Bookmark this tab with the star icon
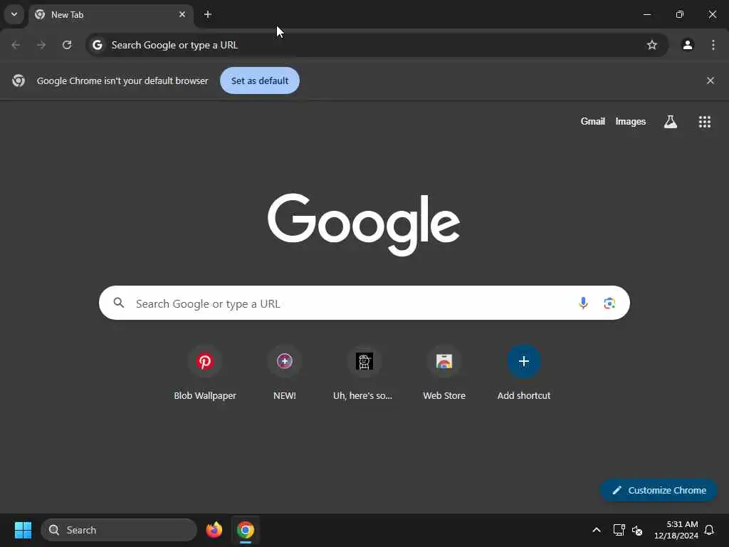Image resolution: width=729 pixels, height=547 pixels. click(x=652, y=45)
